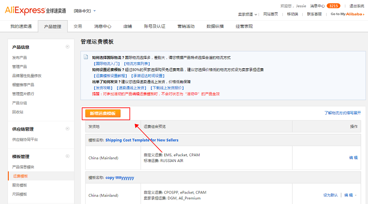Image resolution: width=368 pixels, height=204 pixels.
Task: Open 速卖通线上发货 link
Action: pyautogui.click(x=132, y=88)
